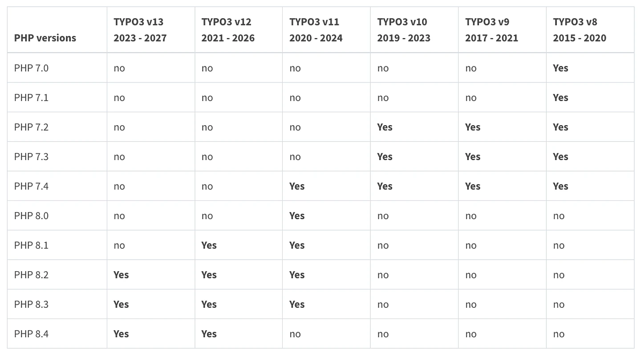This screenshot has height=355, width=641.
Task: Click "Yes" for PHP 8.1 under TYPO3 v12
Action: pyautogui.click(x=209, y=245)
